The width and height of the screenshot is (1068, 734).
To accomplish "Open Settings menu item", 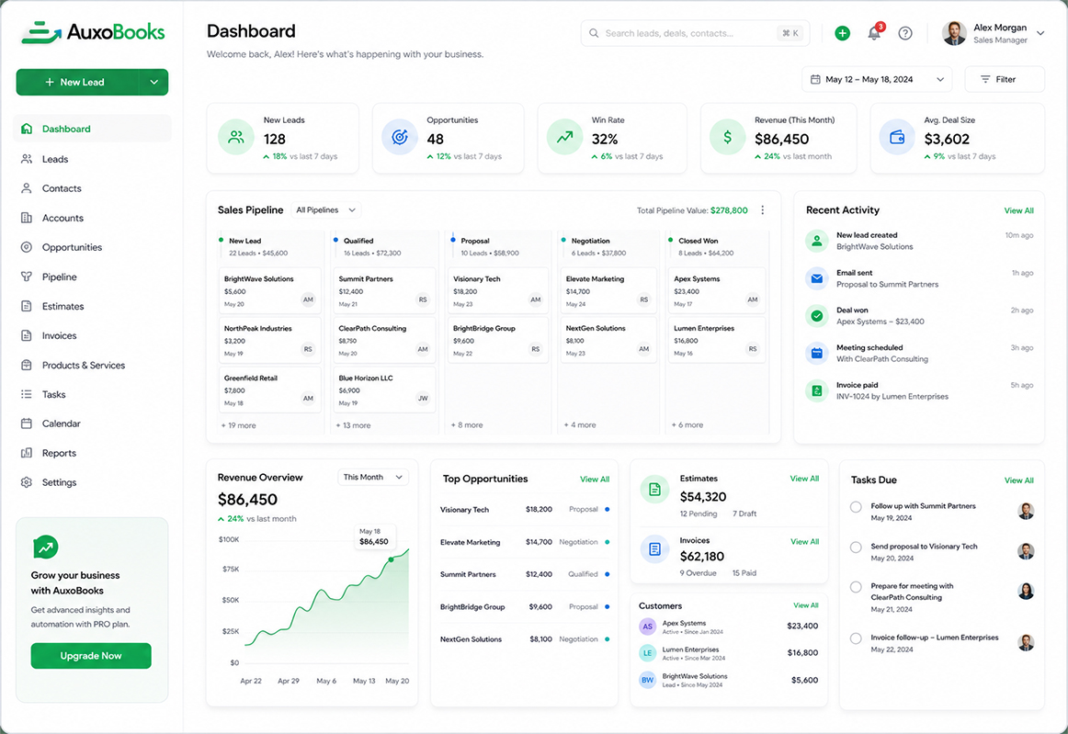I will (92, 482).
